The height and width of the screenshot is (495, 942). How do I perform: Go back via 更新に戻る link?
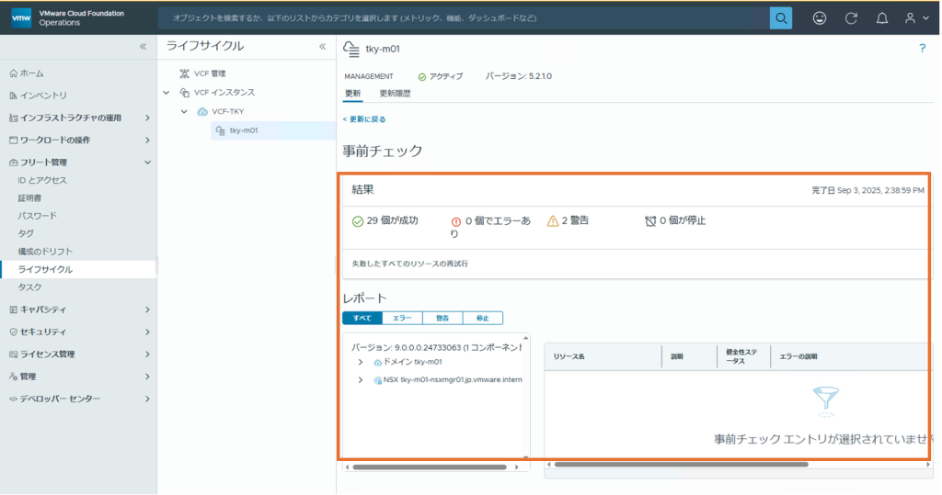tap(364, 119)
